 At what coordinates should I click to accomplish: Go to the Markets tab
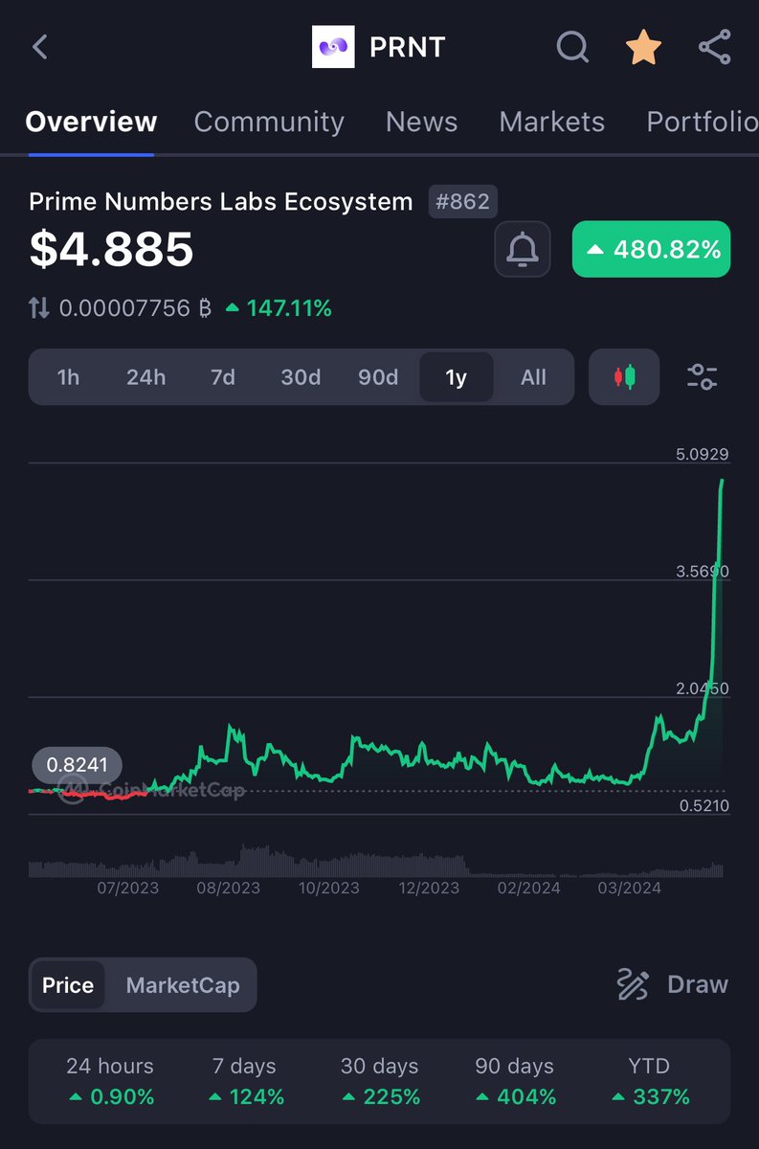(x=552, y=123)
